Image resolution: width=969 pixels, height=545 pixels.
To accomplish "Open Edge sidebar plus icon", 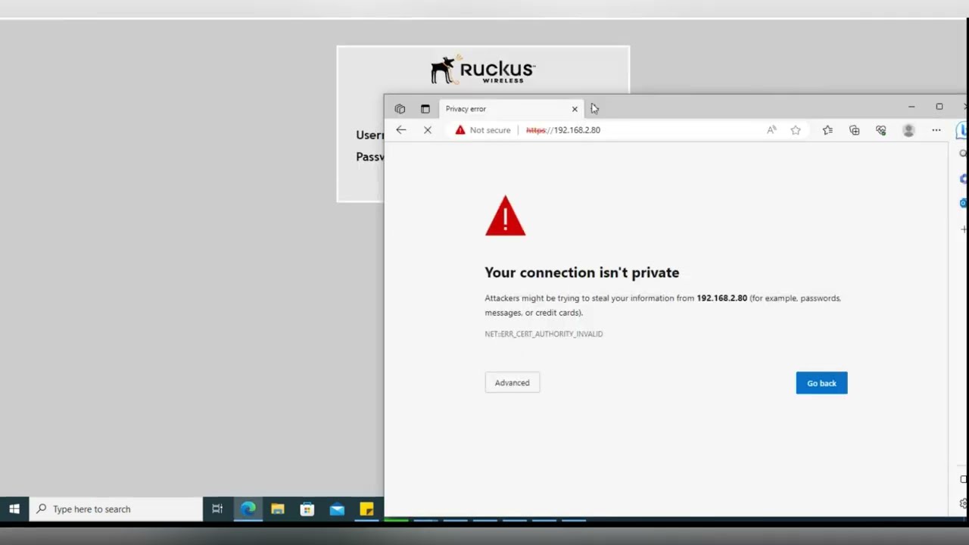I will [x=963, y=229].
